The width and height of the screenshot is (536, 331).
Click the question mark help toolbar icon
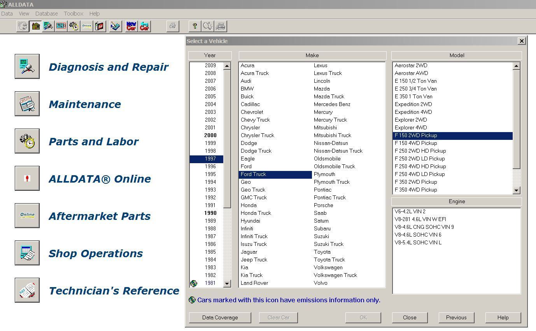pos(195,26)
